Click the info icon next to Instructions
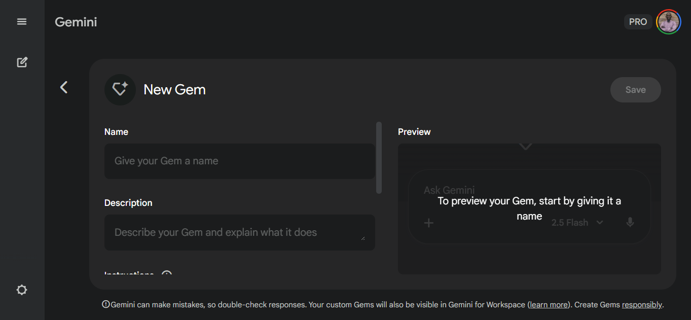 click(x=167, y=274)
